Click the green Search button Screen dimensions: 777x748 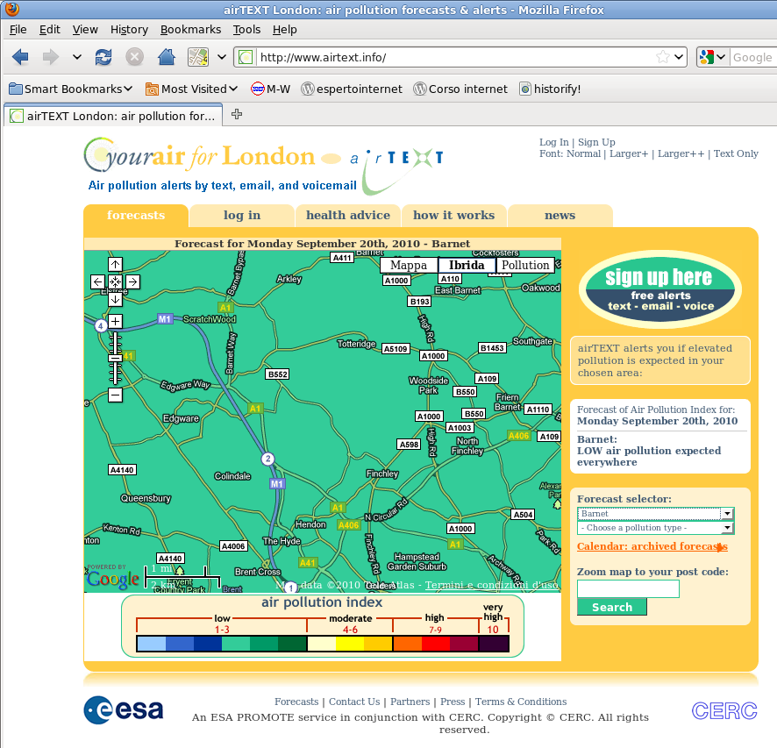612,607
